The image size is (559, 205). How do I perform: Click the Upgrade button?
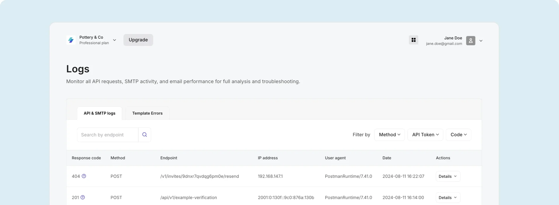[x=138, y=40]
